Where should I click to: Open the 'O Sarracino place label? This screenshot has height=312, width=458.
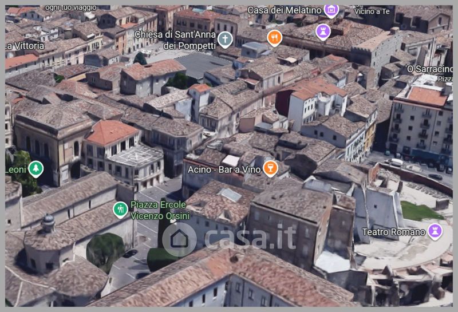pyautogui.click(x=429, y=69)
